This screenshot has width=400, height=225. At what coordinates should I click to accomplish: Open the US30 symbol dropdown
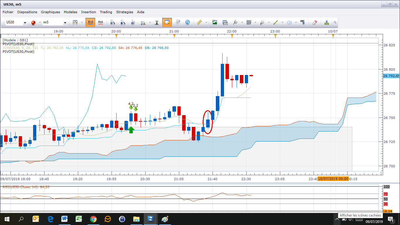click(25, 23)
